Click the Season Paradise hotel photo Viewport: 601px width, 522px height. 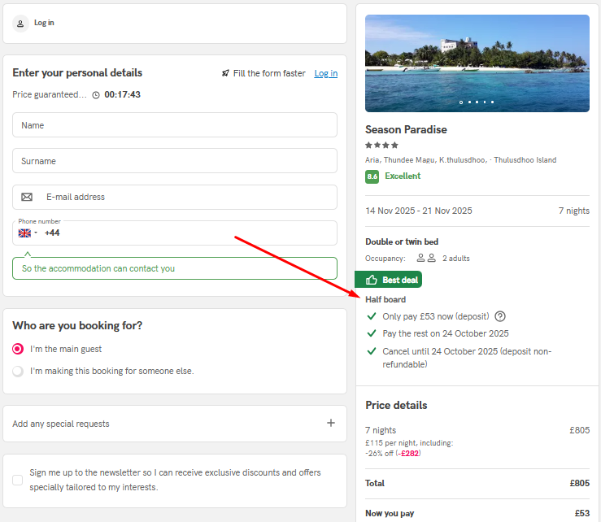click(x=477, y=63)
